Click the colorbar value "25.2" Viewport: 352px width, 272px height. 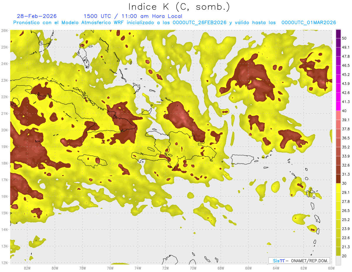346,220
